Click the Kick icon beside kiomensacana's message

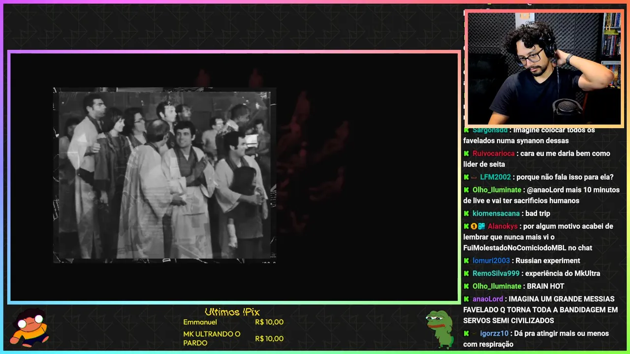pos(466,213)
